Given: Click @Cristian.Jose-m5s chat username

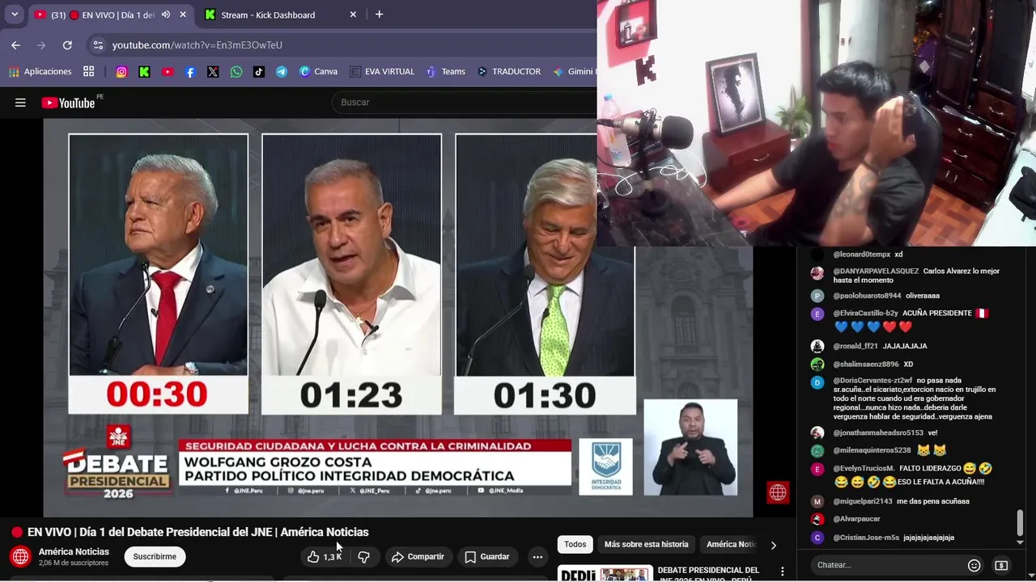Looking at the screenshot, I should tap(866, 538).
